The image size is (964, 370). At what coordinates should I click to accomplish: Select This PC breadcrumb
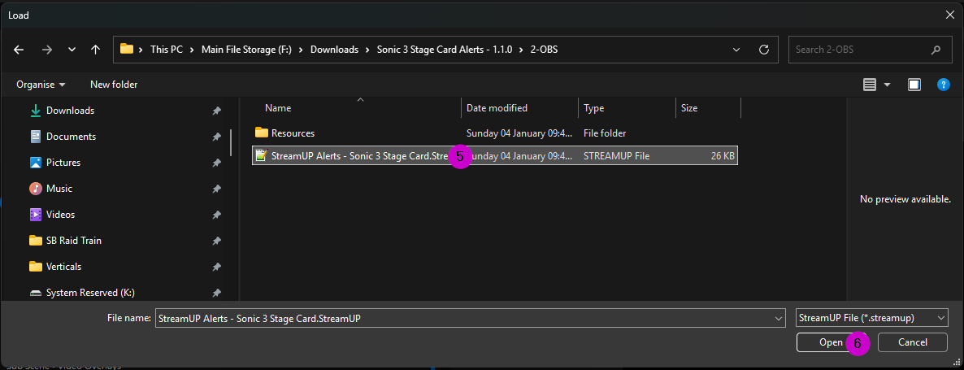coord(167,50)
